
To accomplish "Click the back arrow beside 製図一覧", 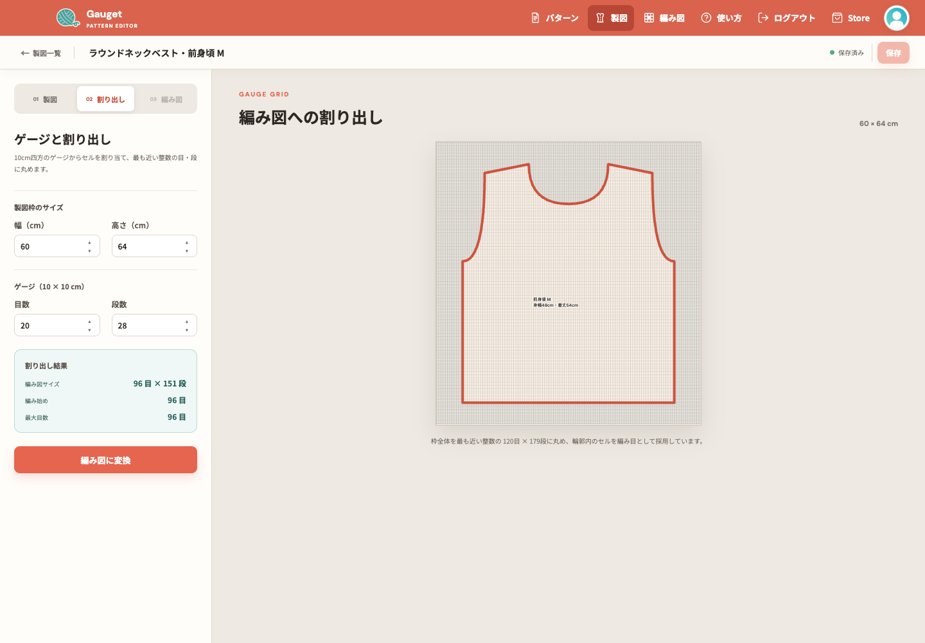I will point(25,53).
